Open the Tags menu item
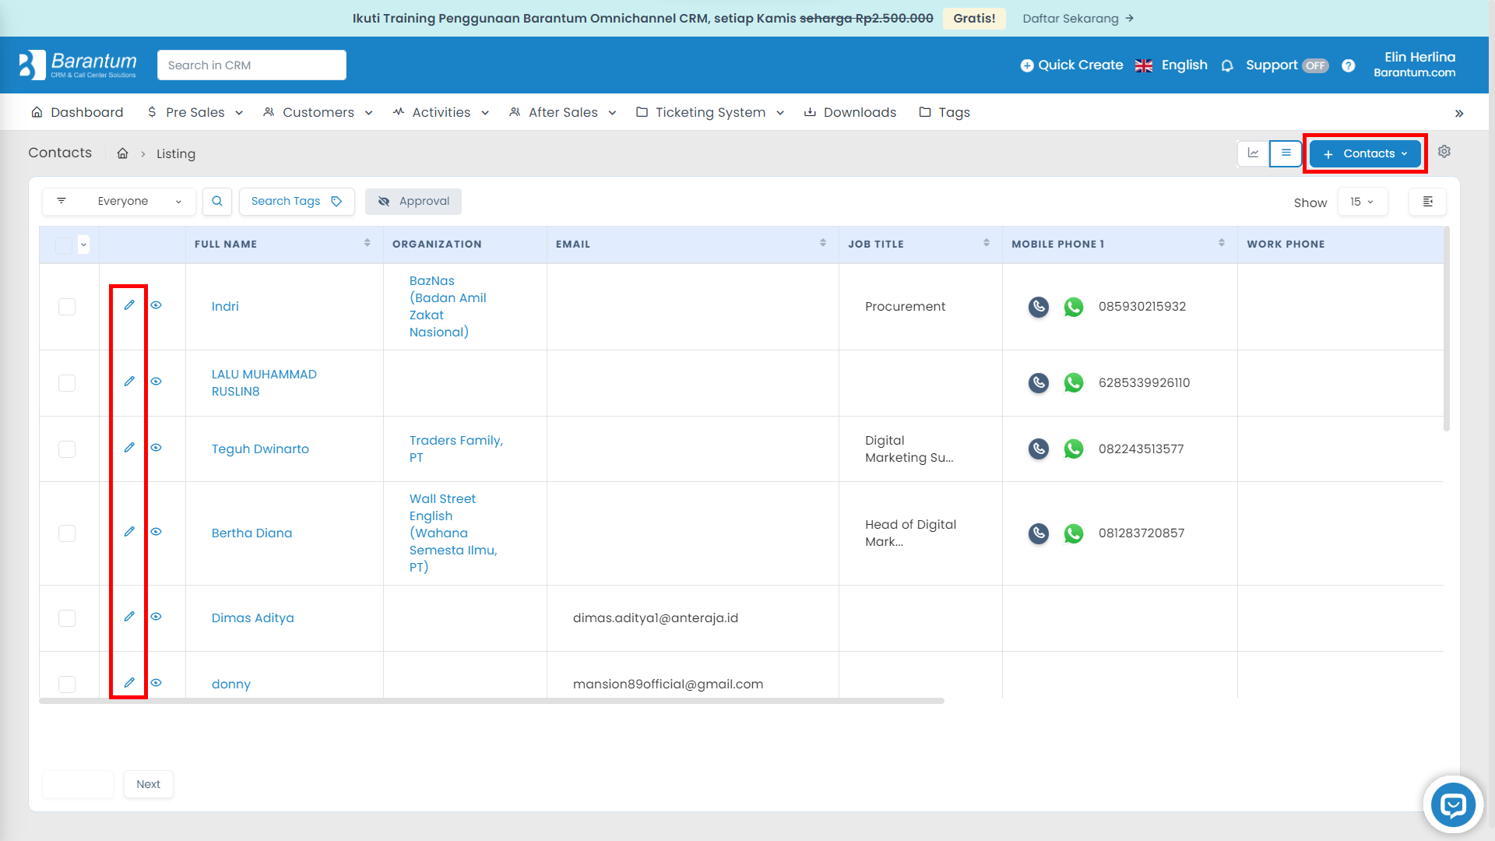 pyautogui.click(x=944, y=112)
